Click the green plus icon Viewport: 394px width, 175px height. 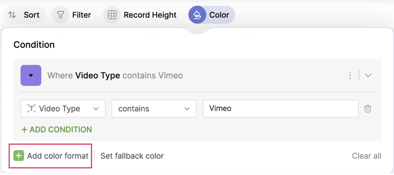19,156
